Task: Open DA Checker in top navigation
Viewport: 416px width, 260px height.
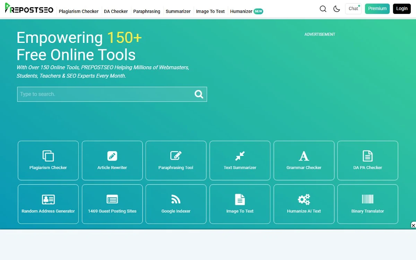Action: tap(116, 11)
